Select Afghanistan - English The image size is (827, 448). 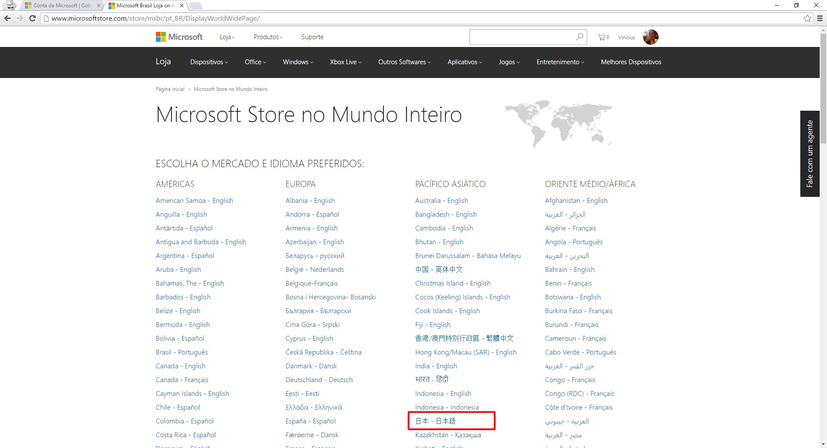coord(576,201)
